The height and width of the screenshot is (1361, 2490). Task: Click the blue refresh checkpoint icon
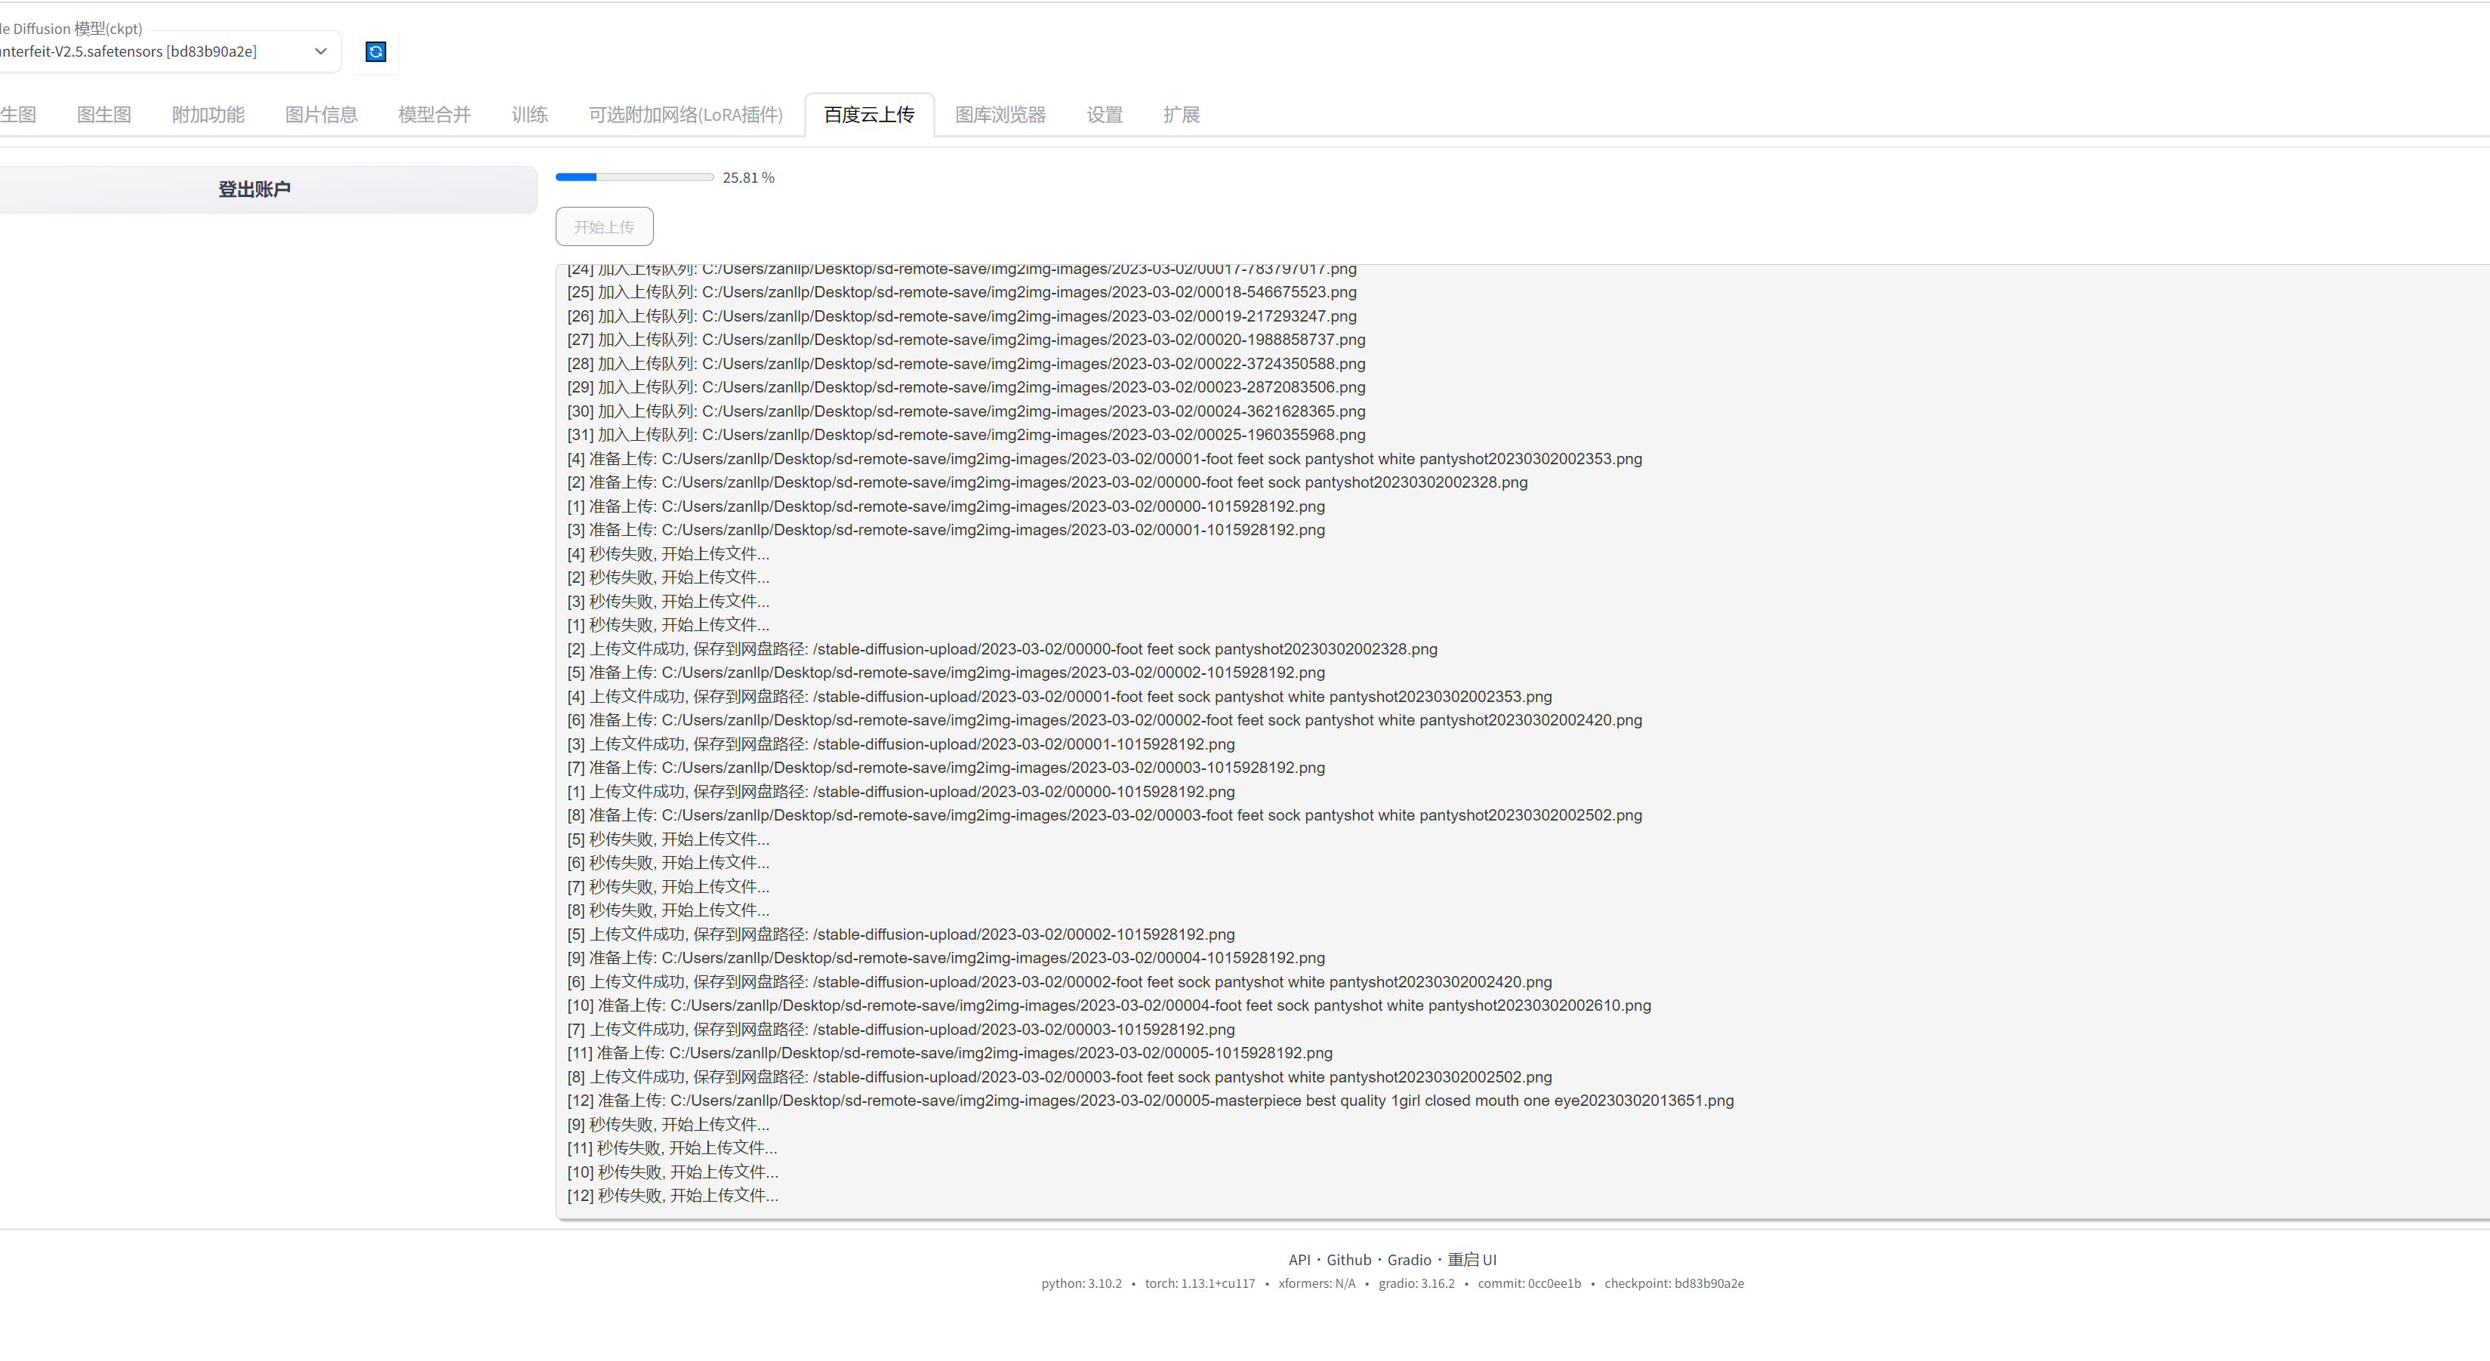tap(376, 51)
